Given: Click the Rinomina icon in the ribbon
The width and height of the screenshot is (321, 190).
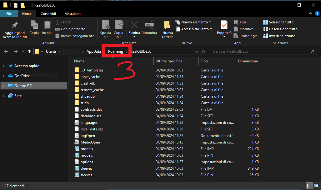Looking at the screenshot, I should [149, 25].
